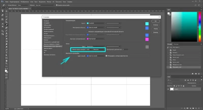Select the Gradient tool
The width and height of the screenshot is (203, 110).
6,41
